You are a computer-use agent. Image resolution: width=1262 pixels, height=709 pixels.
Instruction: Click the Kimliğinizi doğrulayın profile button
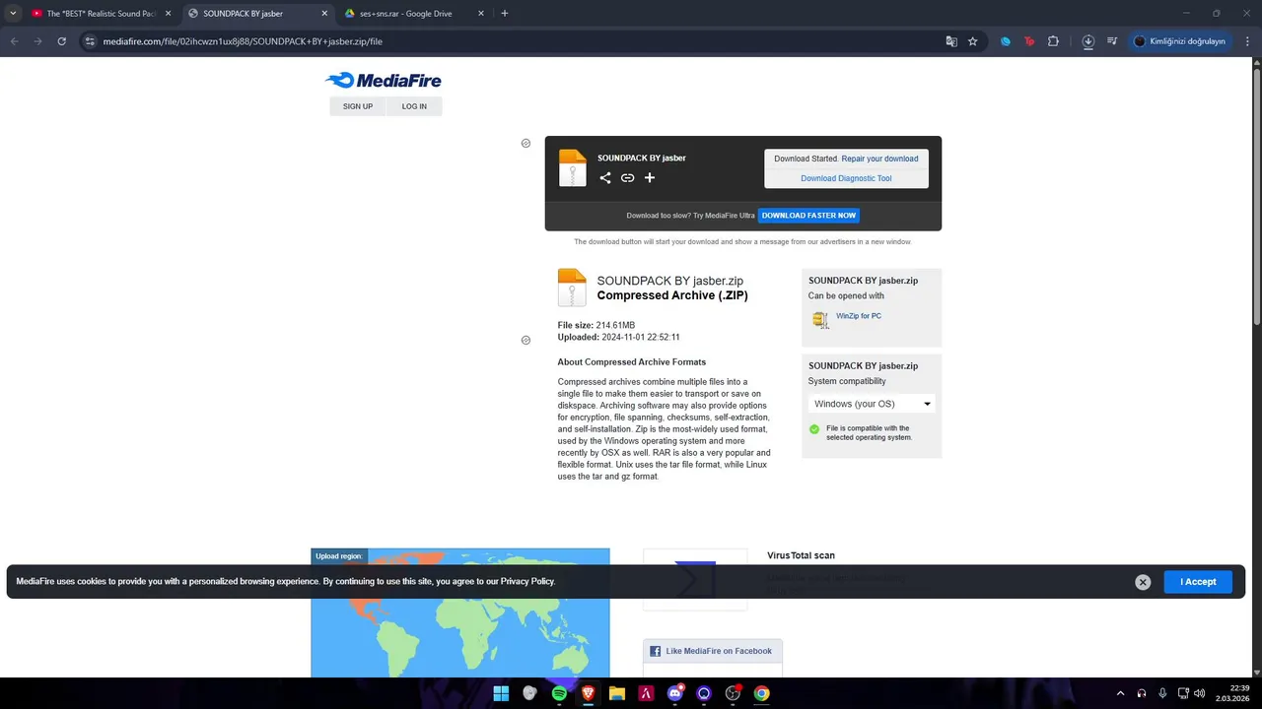1179,41
